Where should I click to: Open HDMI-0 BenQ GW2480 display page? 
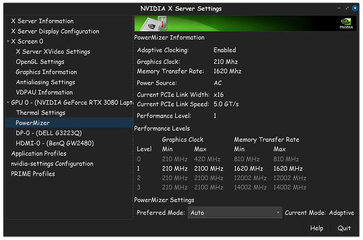click(55, 143)
